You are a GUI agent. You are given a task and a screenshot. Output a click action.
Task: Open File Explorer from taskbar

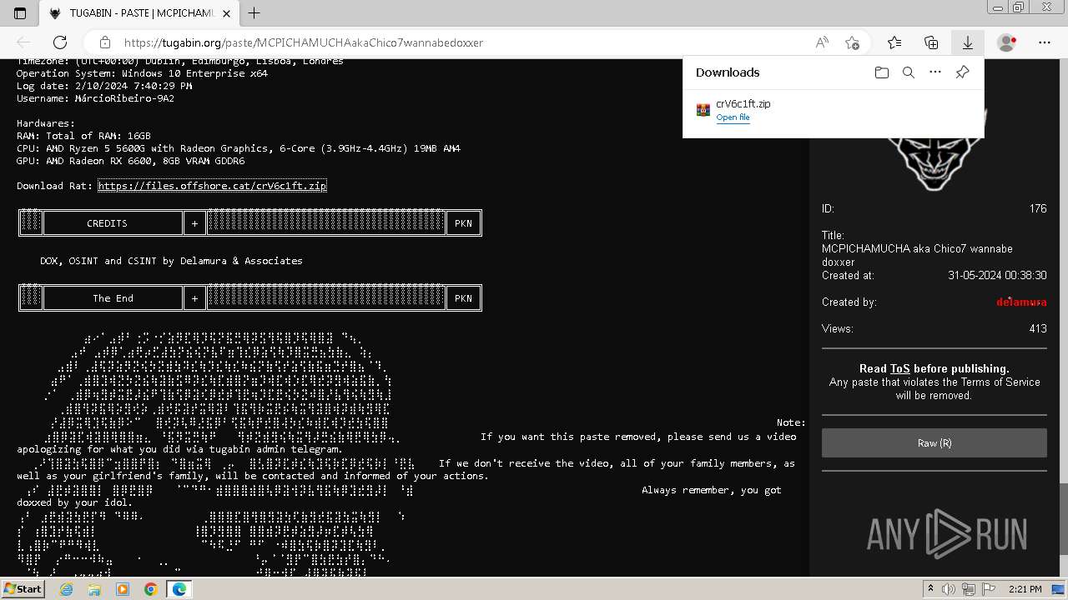click(94, 589)
